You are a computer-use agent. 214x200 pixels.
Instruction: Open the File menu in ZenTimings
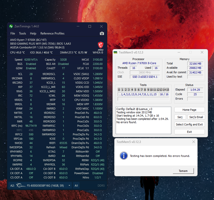tap(13, 33)
